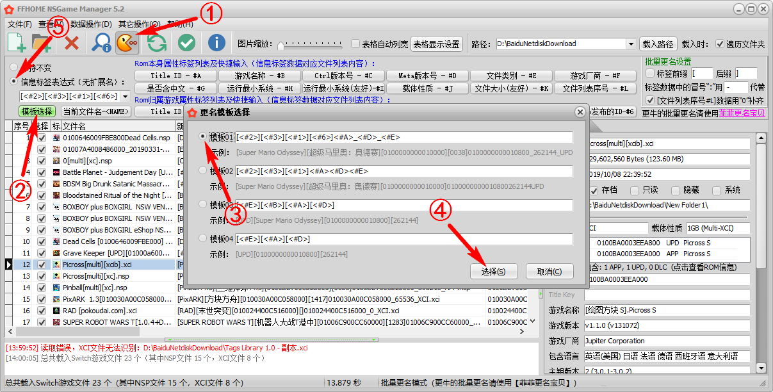Viewport: 773px width, 392px height.
Task: Click the green refresh arrows icon
Action: (157, 43)
